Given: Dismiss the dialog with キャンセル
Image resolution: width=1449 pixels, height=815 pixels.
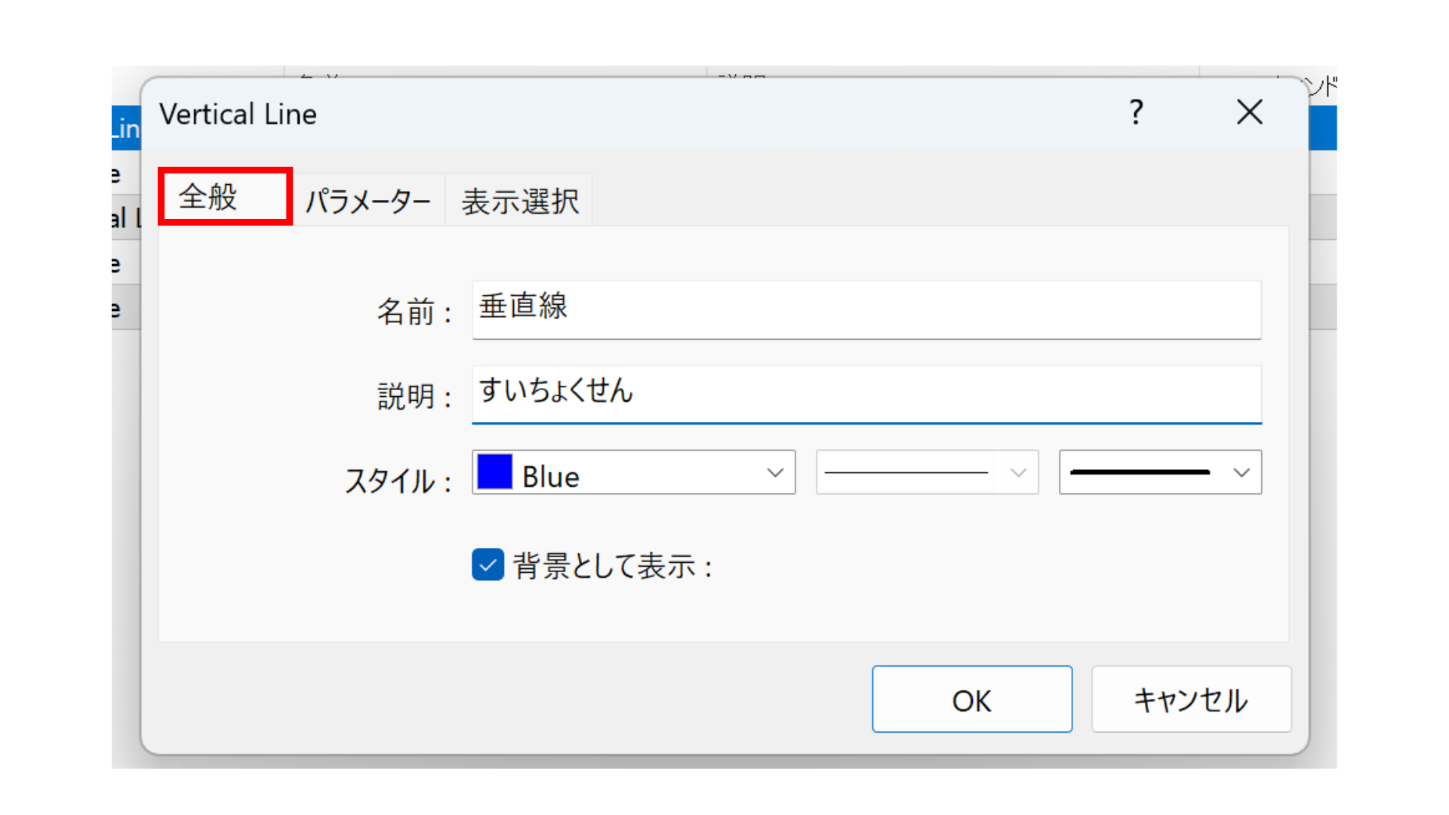Looking at the screenshot, I should 1191,700.
